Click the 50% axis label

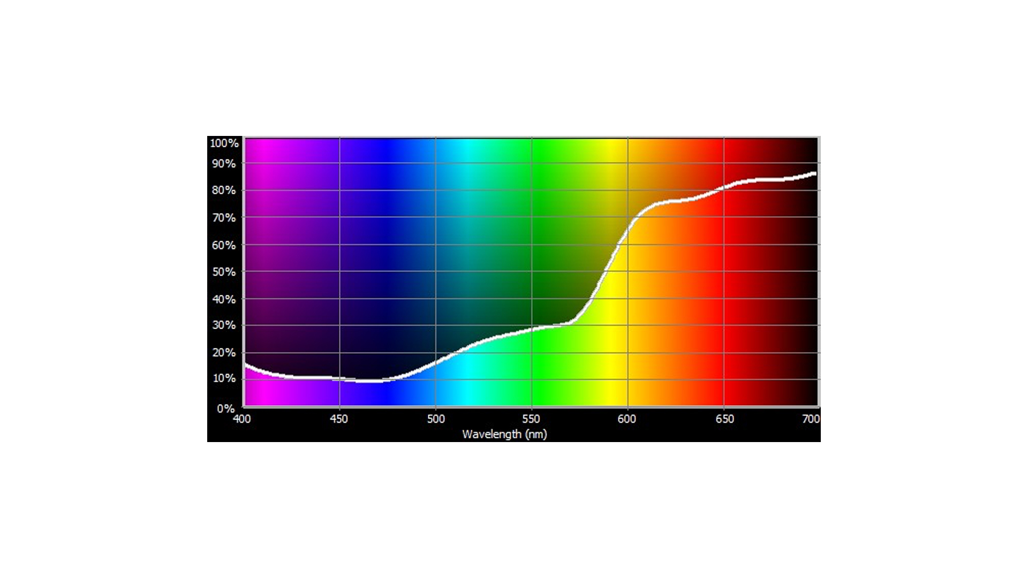[224, 272]
